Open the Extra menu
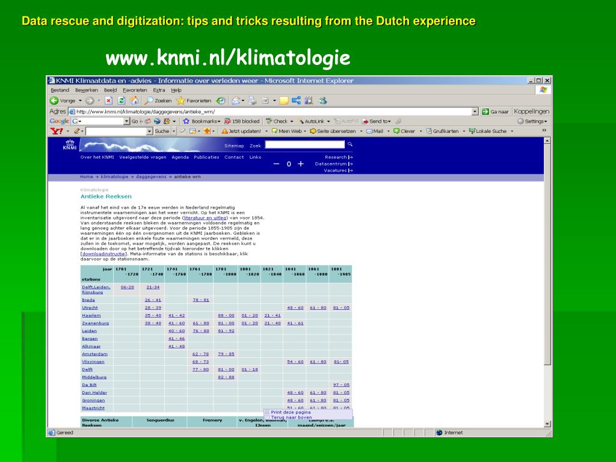Screen dimensions: 616x462 click(x=159, y=90)
